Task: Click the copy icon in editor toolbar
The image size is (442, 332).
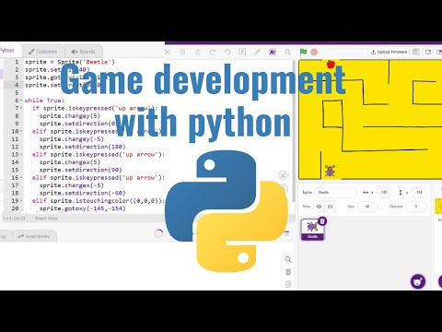Action: (182, 52)
